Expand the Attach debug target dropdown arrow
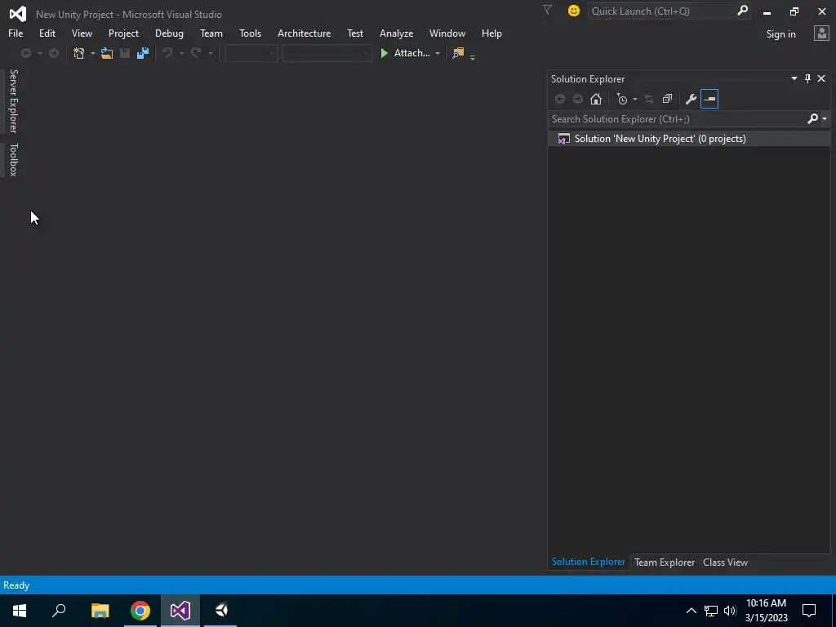This screenshot has width=836, height=627. pos(438,53)
